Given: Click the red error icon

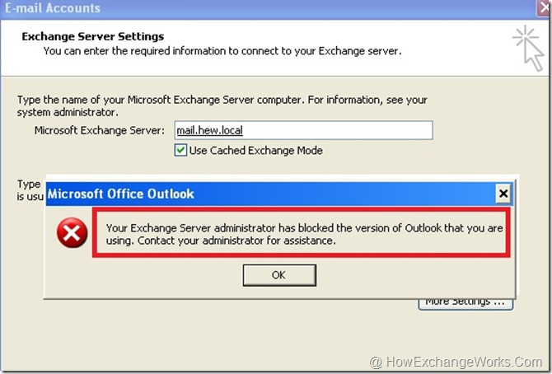Looking at the screenshot, I should pos(73,234).
